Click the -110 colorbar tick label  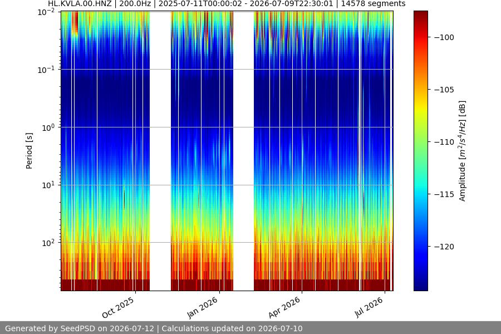click(444, 142)
